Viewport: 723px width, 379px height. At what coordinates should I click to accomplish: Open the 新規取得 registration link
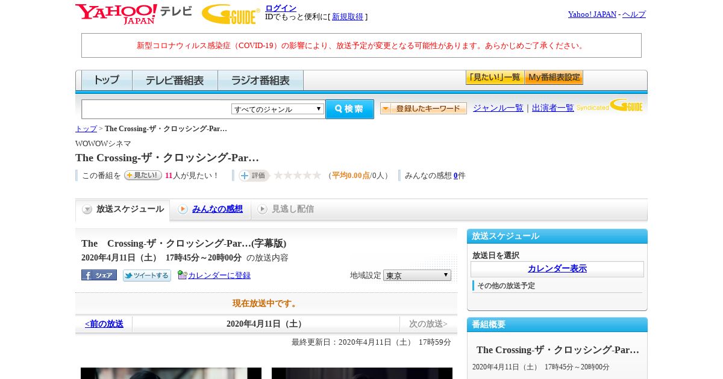tap(348, 17)
